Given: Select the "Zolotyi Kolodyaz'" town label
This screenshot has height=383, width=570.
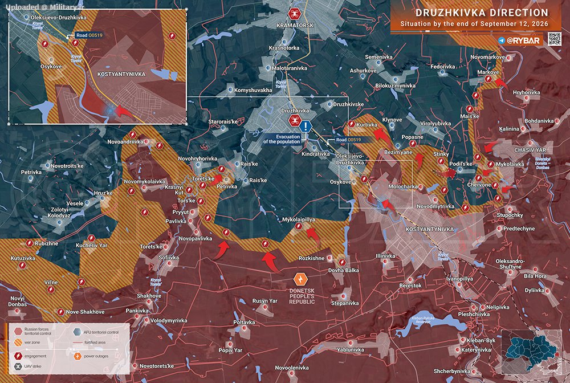Looking at the screenshot, I should click(59, 213).
